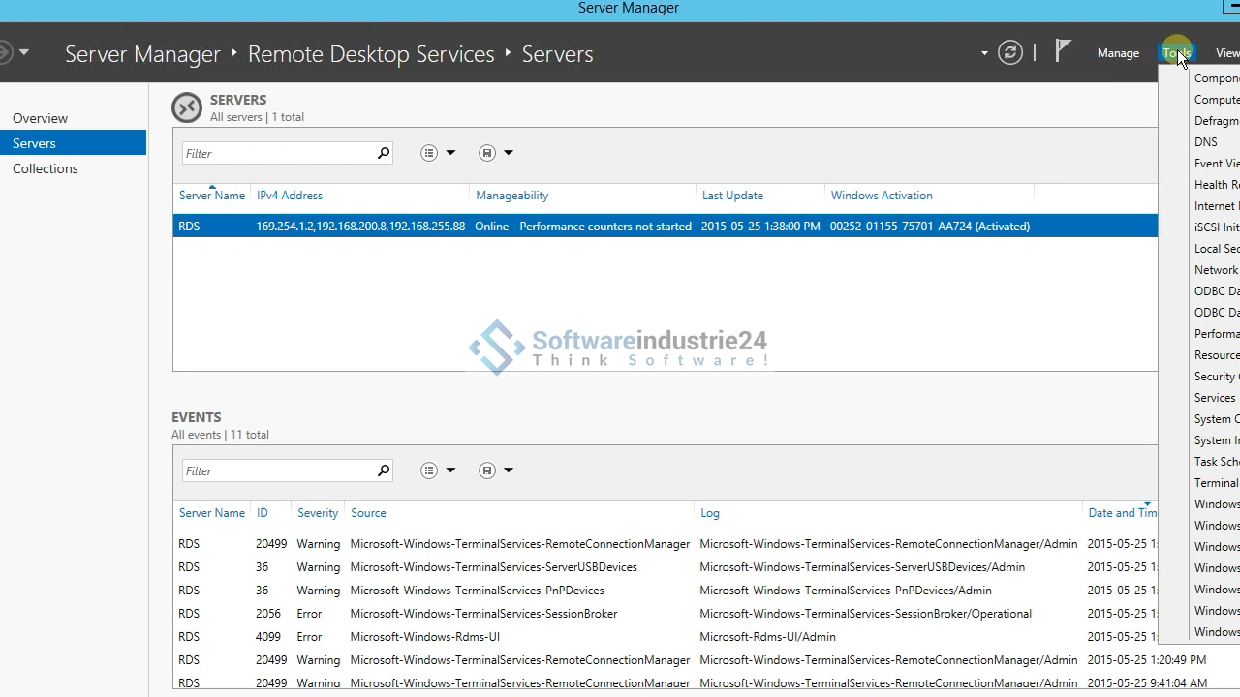Go to Overview in the left pane
The width and height of the screenshot is (1240, 697).
click(x=40, y=118)
